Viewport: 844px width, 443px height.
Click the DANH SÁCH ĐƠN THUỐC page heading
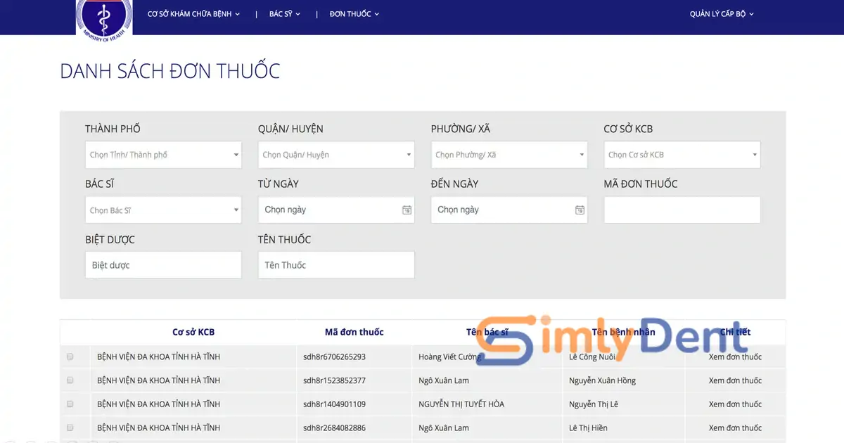click(x=170, y=71)
